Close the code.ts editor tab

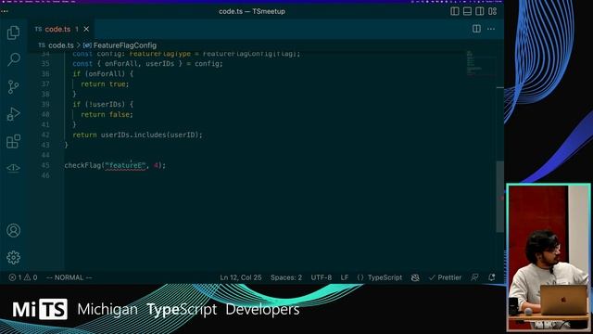(86, 29)
